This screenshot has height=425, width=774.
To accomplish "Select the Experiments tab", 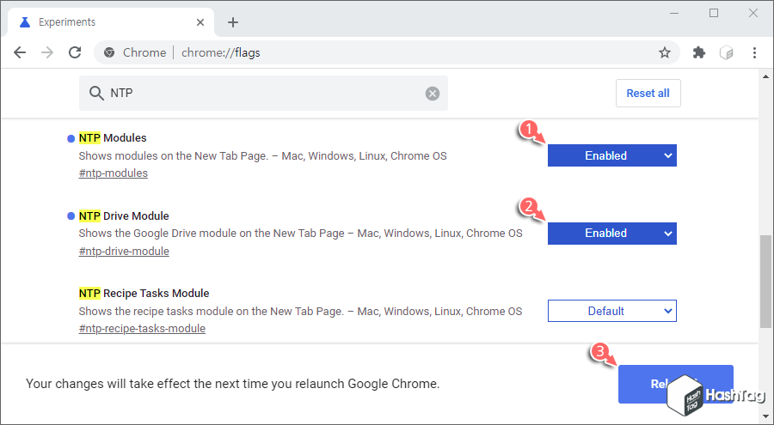I will tap(111, 22).
